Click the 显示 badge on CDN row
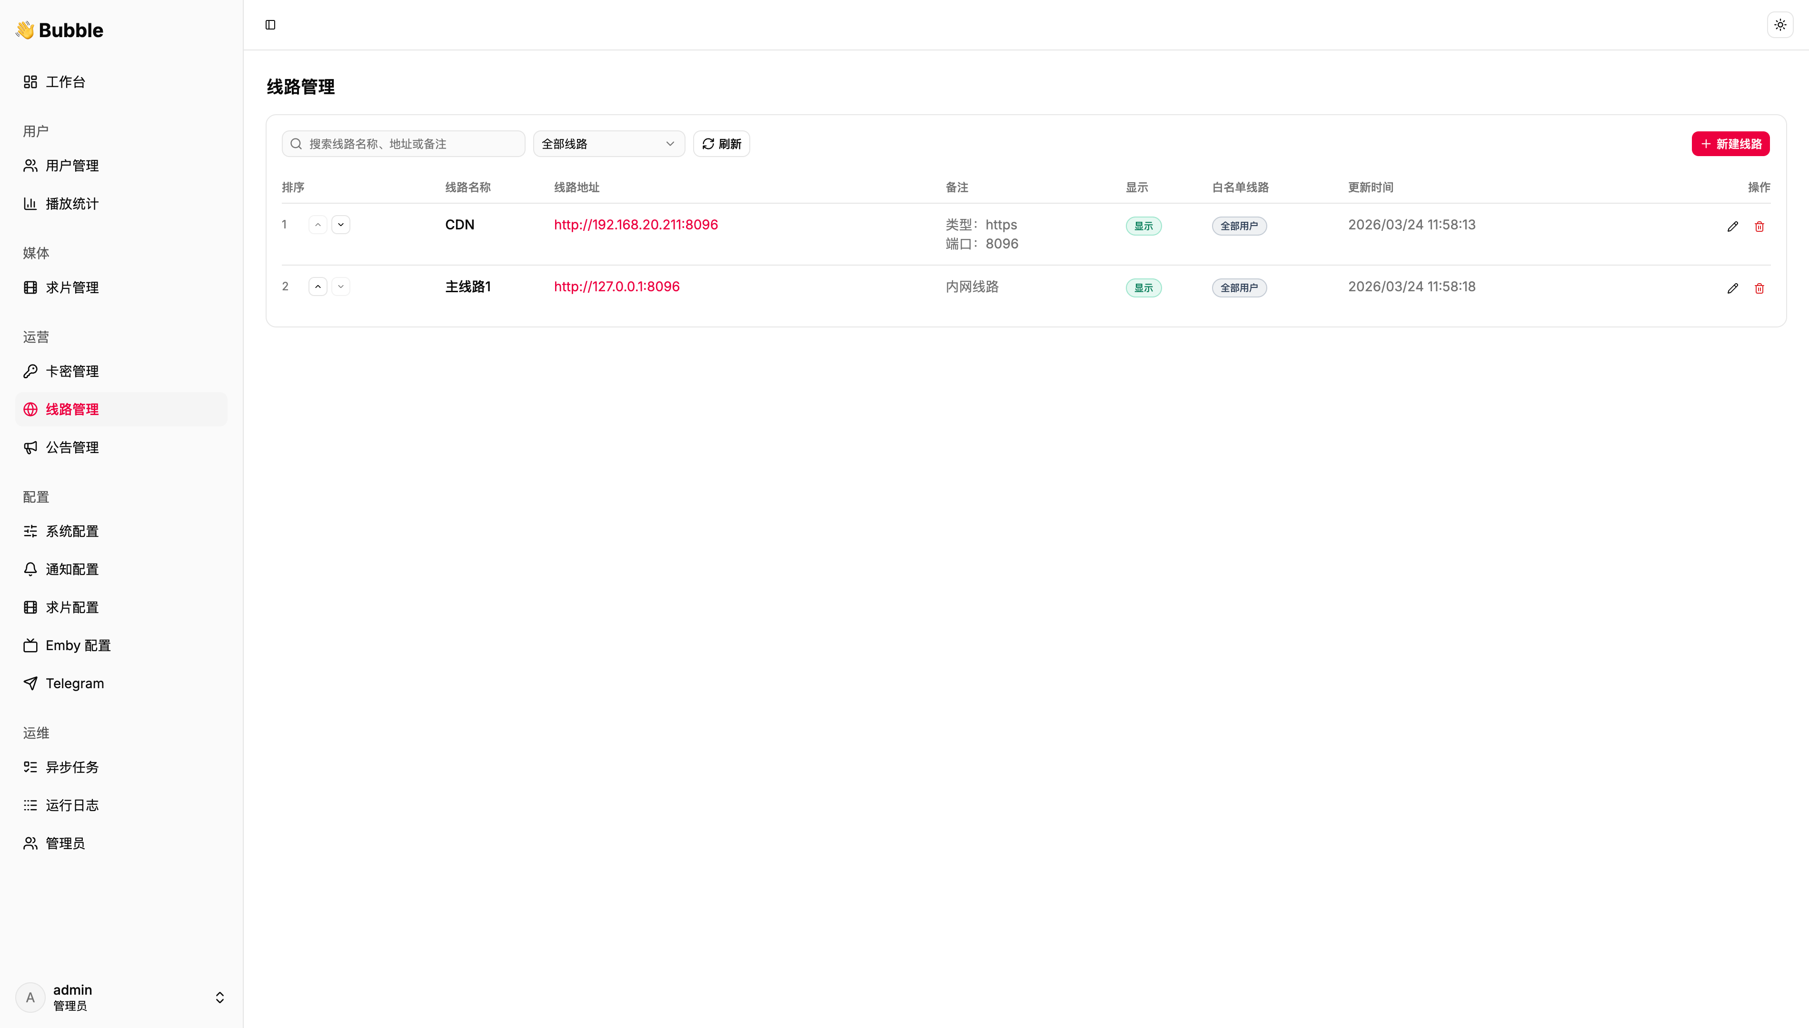The width and height of the screenshot is (1809, 1028). click(1143, 226)
